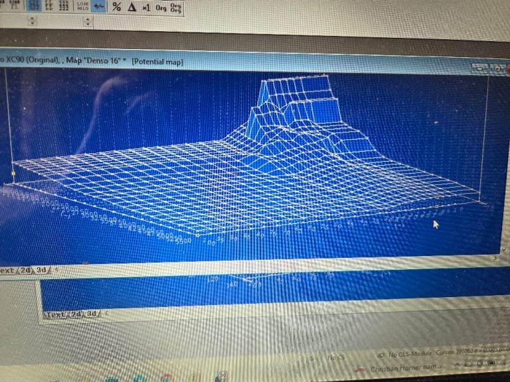This screenshot has height=382, width=510.
Task: Select the LoHi/HiLo byte order icon
Action: 83,6
